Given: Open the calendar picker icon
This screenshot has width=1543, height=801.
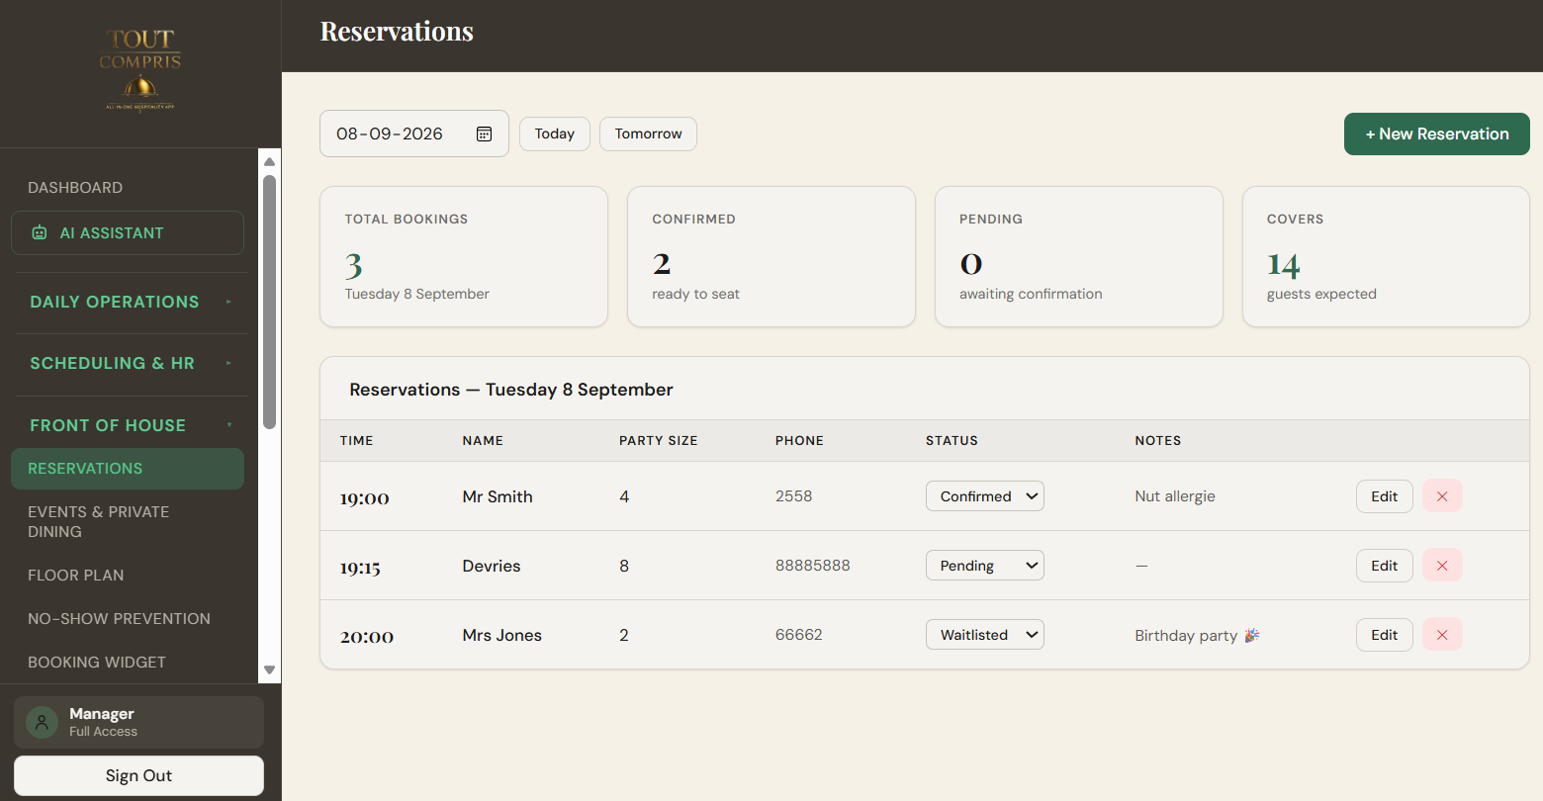Looking at the screenshot, I should point(484,133).
